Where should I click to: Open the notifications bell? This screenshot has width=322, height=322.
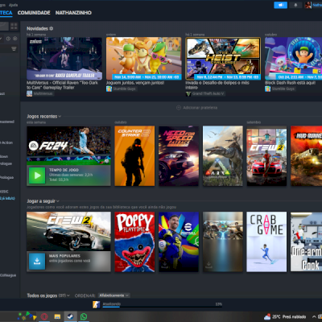pyautogui.click(x=295, y=5)
